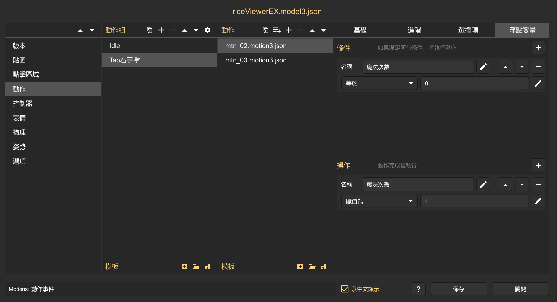The image size is (557, 302).
Task: Add a new motion group with plus icon
Action: (x=161, y=30)
